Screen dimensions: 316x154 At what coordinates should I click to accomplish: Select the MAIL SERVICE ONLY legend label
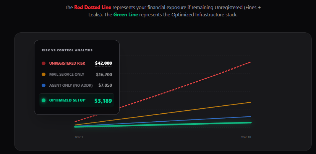coord(67,74)
